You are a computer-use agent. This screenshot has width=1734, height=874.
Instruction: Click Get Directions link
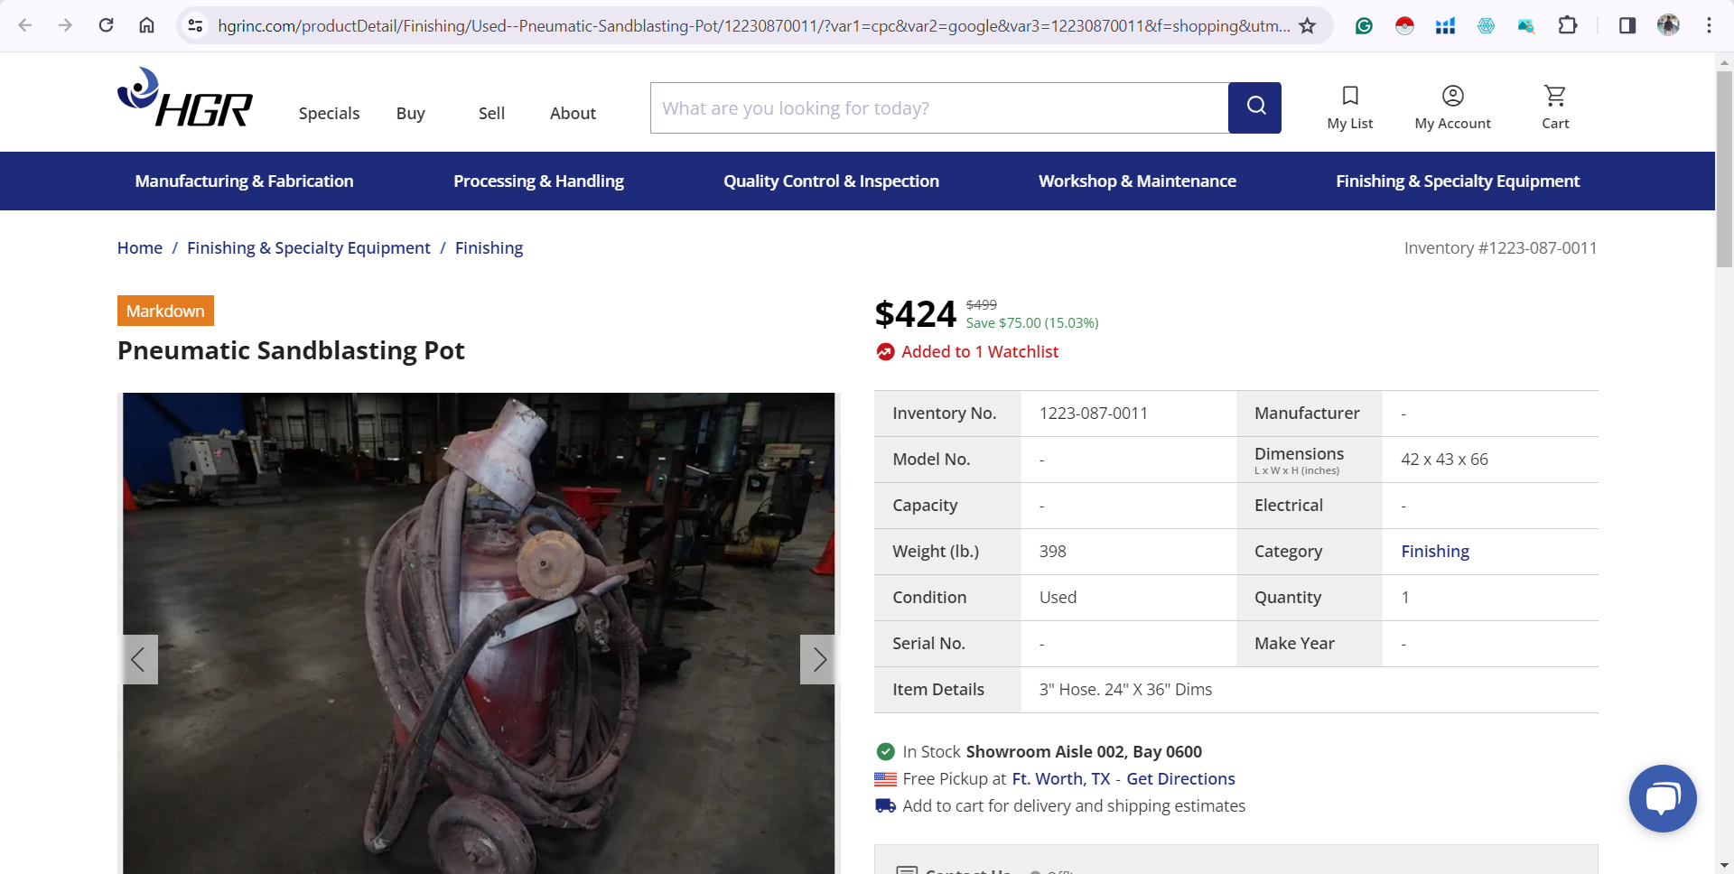pos(1180,778)
